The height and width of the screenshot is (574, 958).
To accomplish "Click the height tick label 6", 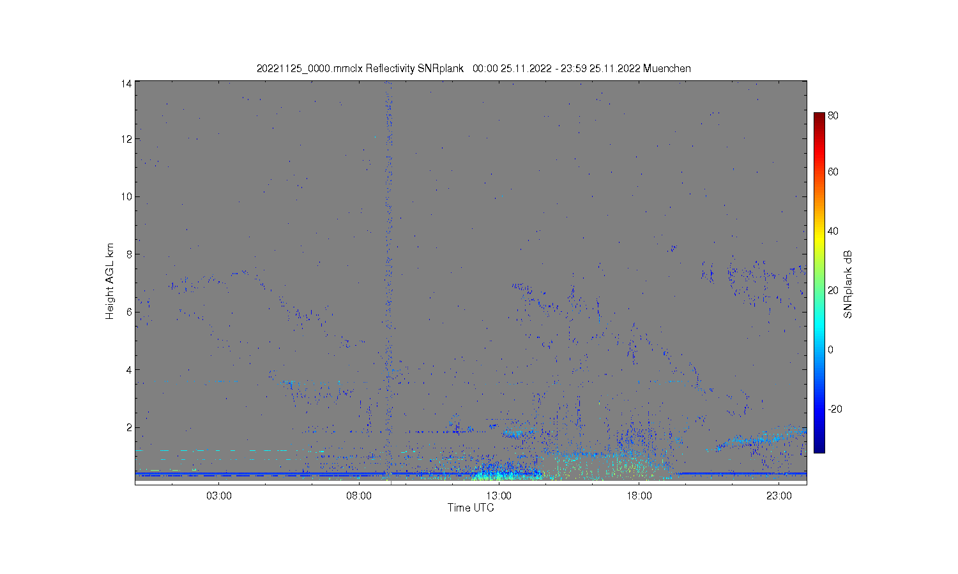I will [129, 312].
